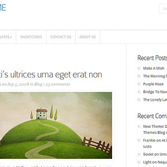This screenshot has height=167, width=167.
Task: Click the post date Sep 5, 2008
Action: (x=18, y=84)
